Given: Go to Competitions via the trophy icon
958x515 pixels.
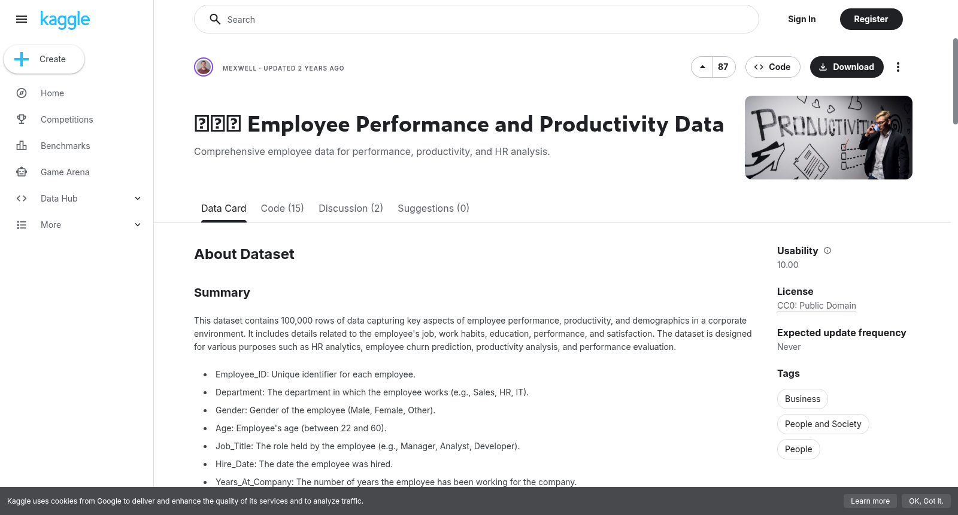Looking at the screenshot, I should click(x=22, y=120).
